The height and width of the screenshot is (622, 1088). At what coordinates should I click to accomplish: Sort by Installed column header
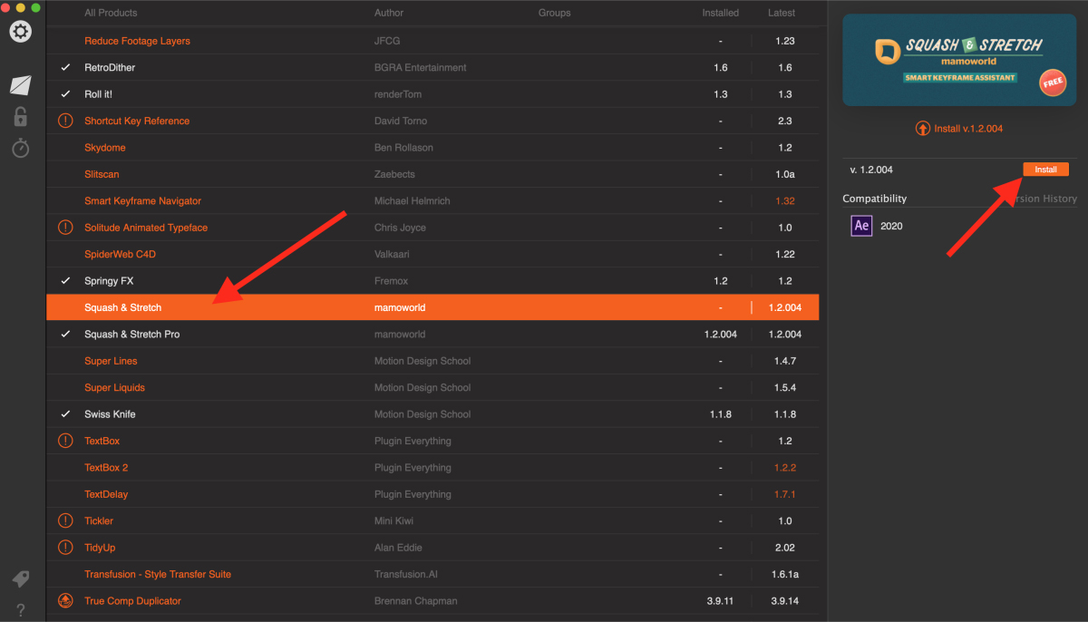pyautogui.click(x=721, y=13)
